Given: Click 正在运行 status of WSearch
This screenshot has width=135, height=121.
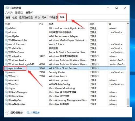Looking at the screenshot, I should click(x=94, y=76).
